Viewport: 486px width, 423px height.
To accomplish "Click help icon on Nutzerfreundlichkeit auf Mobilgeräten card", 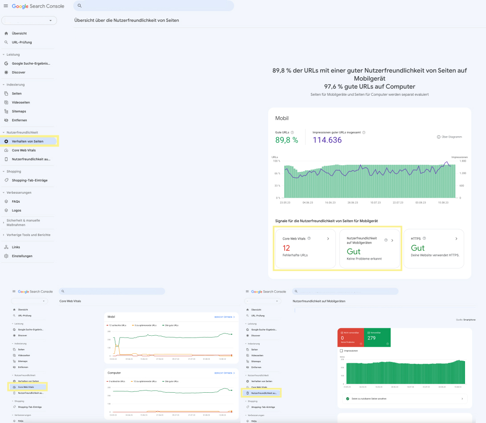I will (386, 240).
